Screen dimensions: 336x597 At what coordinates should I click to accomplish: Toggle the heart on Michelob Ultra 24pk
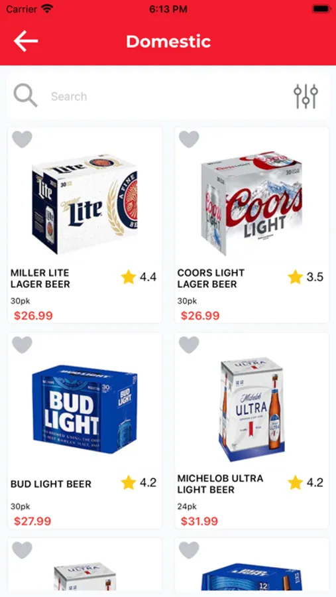click(x=189, y=345)
